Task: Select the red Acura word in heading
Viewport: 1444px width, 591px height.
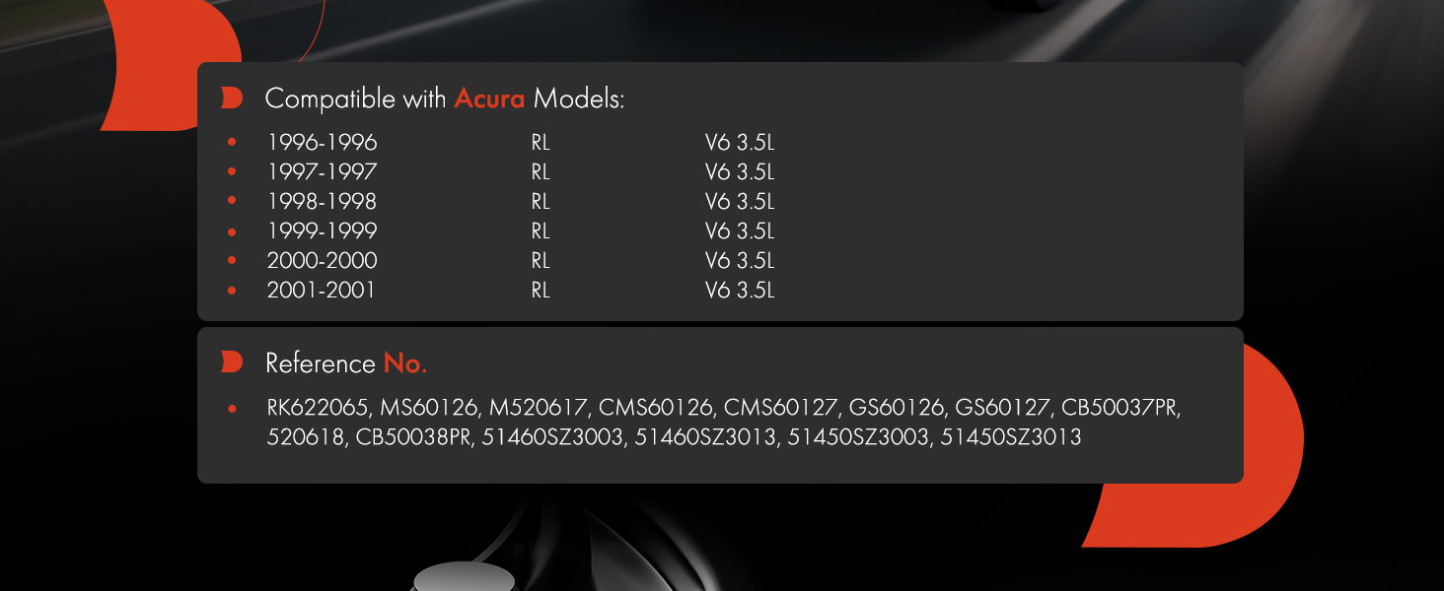Action: [489, 99]
